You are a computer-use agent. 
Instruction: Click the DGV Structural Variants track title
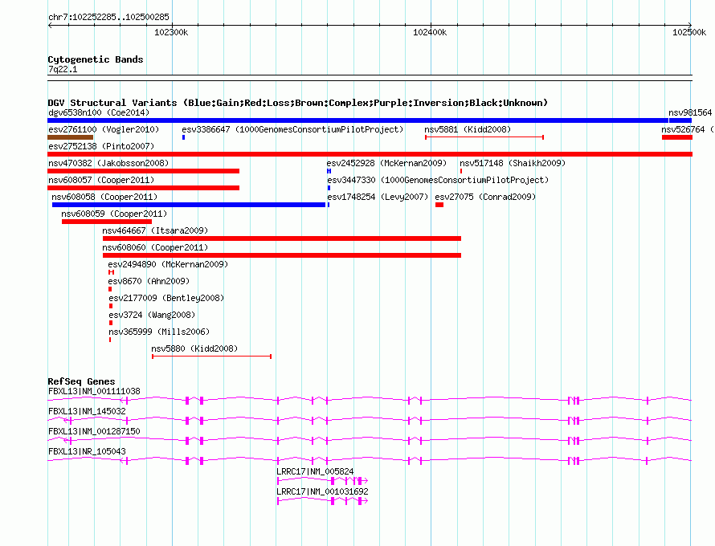click(297, 103)
